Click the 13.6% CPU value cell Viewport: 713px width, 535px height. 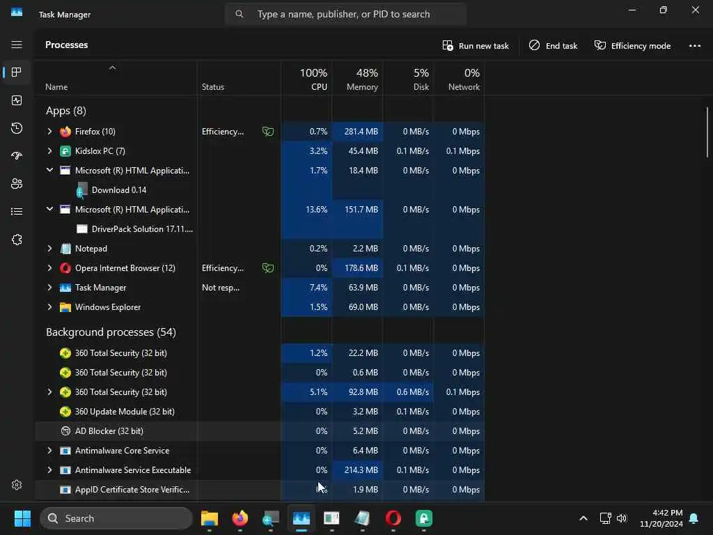coord(306,209)
